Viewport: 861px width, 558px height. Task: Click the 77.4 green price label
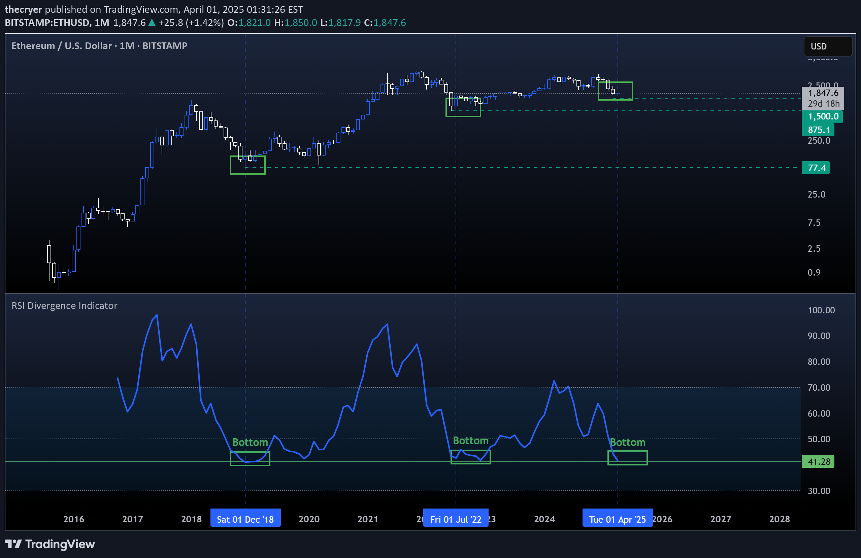[816, 168]
